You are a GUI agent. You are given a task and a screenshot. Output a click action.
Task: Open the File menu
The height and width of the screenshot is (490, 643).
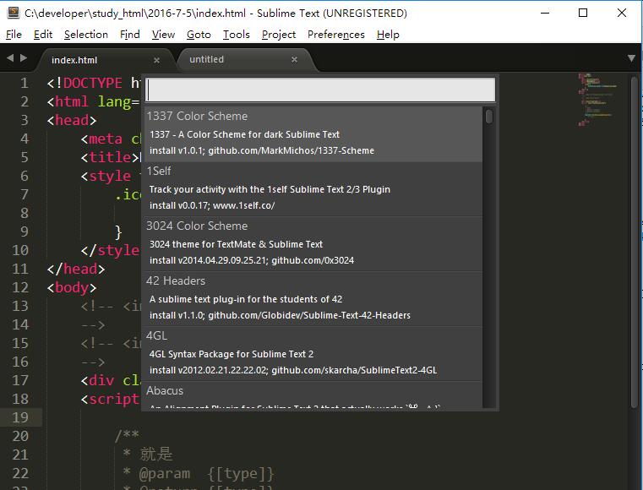coord(14,35)
